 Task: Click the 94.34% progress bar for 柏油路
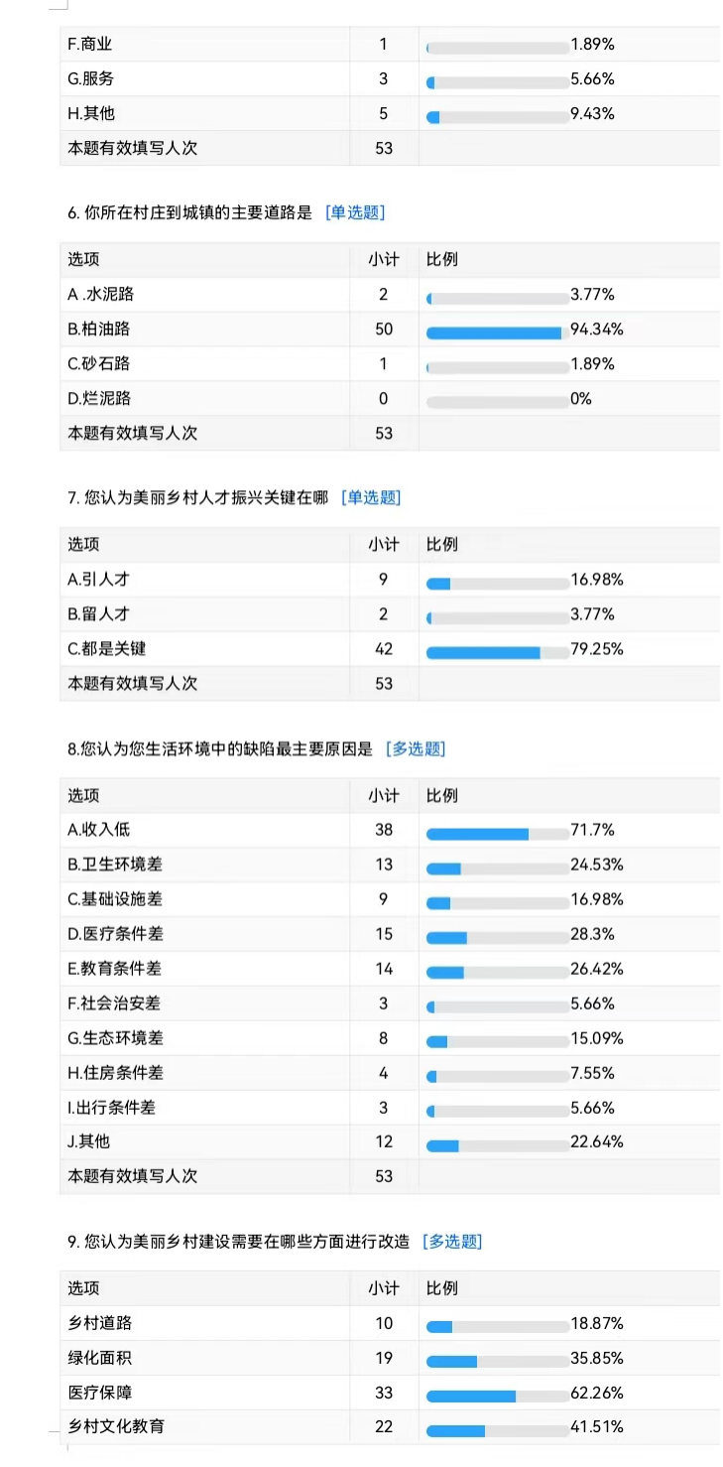pyautogui.click(x=497, y=331)
